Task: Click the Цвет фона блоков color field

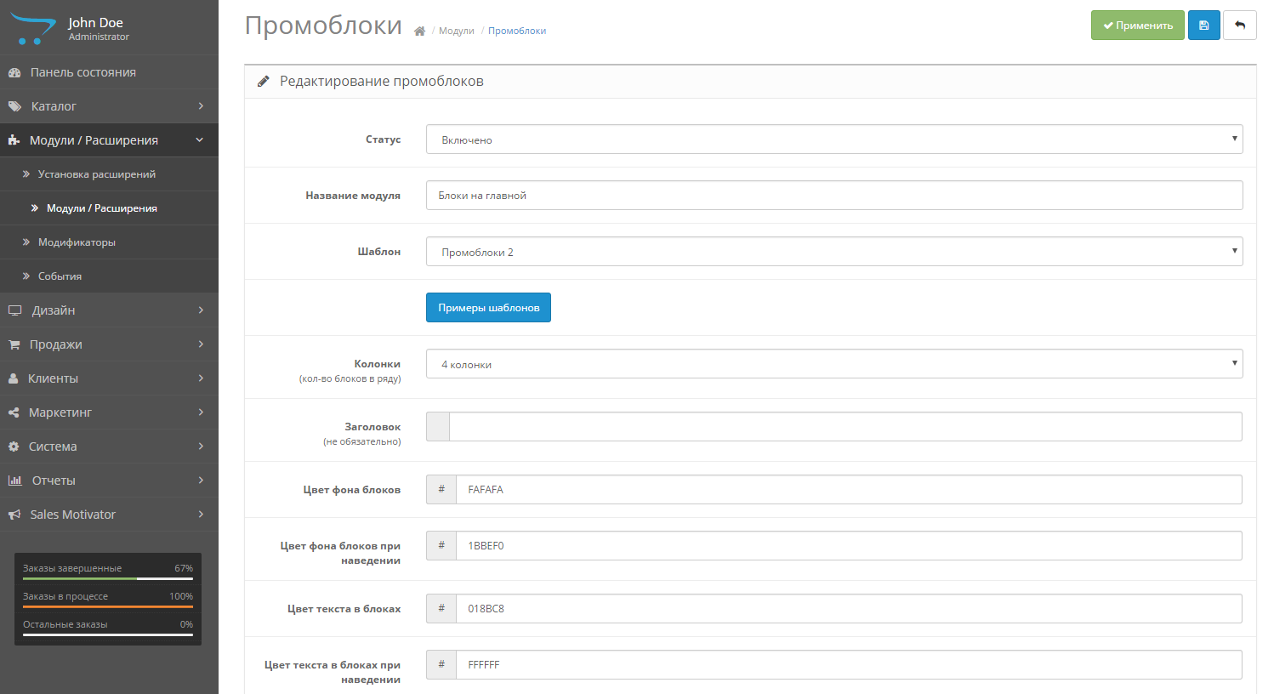Action: (x=848, y=490)
